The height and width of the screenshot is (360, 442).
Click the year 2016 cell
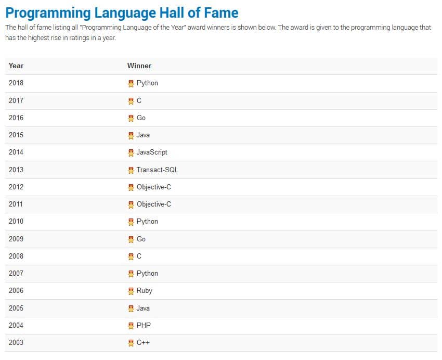click(16, 118)
